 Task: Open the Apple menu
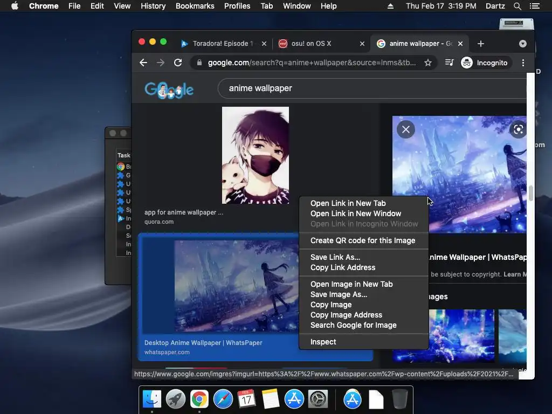15,6
